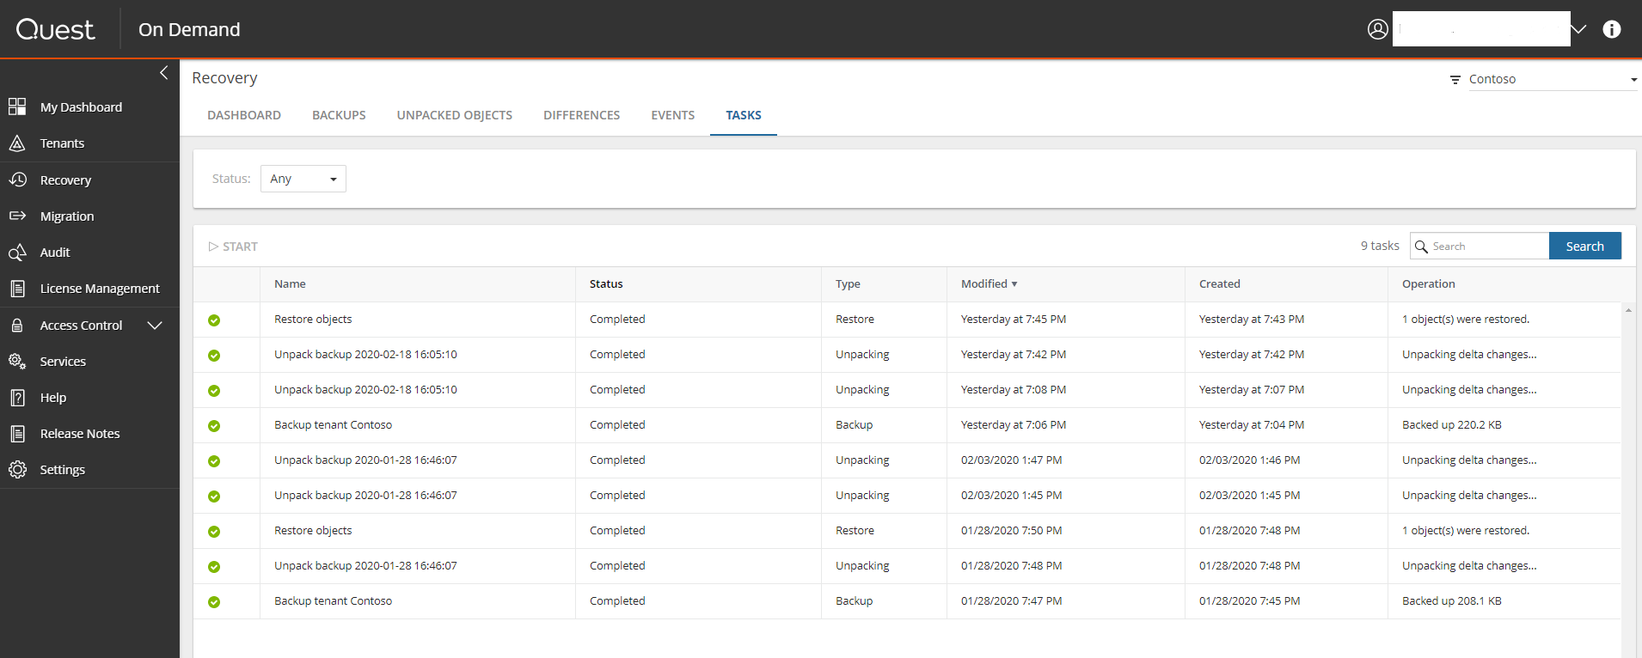This screenshot has width=1642, height=658.
Task: Open the Contoso tenant filter dropdown
Action: pos(1551,79)
